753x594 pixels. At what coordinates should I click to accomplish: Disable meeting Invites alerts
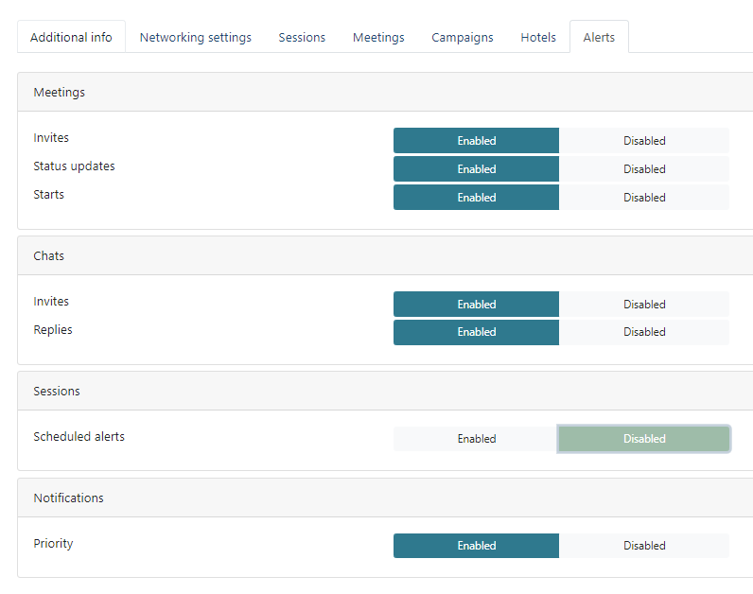(x=644, y=141)
